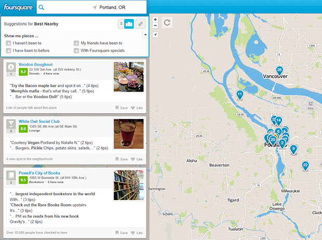Like the Voodoo Doughnut venue
Screen dimensions: 322x240
pyautogui.click(x=137, y=108)
